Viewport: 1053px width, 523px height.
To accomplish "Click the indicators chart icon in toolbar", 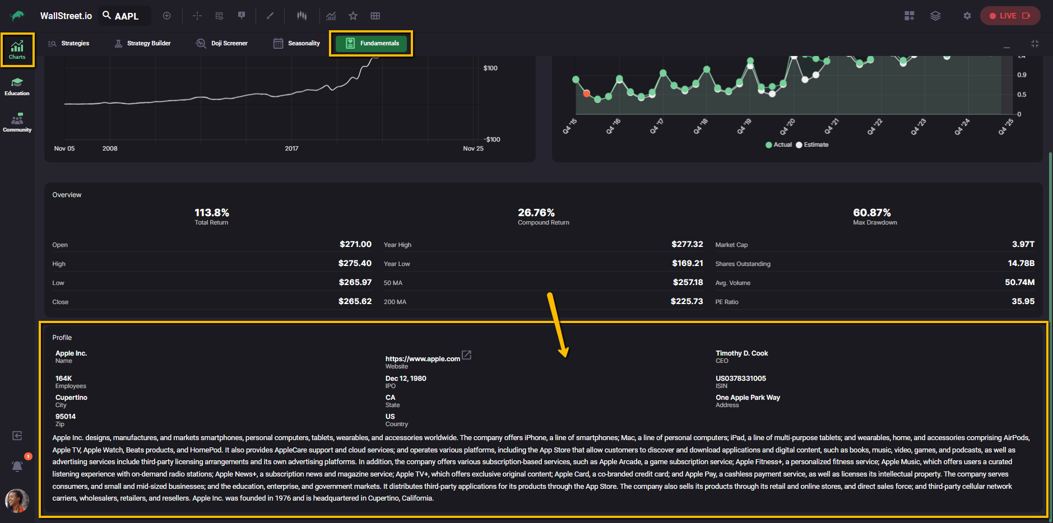I will coord(331,16).
